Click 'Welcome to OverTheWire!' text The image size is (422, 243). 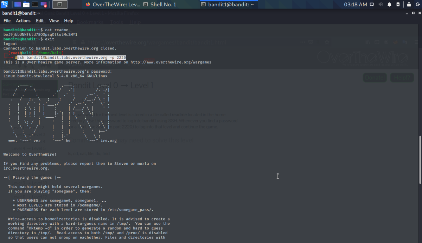click(30, 154)
